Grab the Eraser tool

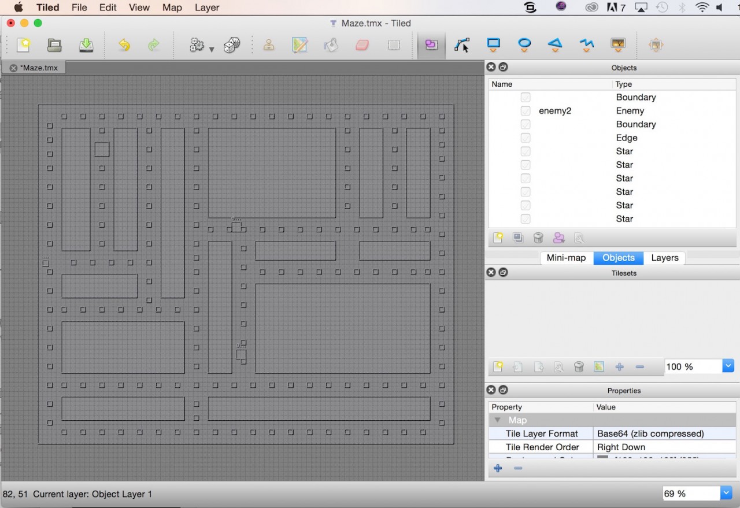click(x=362, y=45)
